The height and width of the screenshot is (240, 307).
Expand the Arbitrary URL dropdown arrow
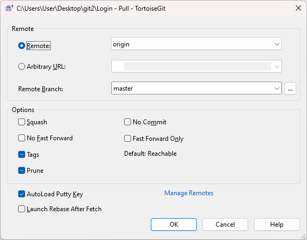click(277, 67)
